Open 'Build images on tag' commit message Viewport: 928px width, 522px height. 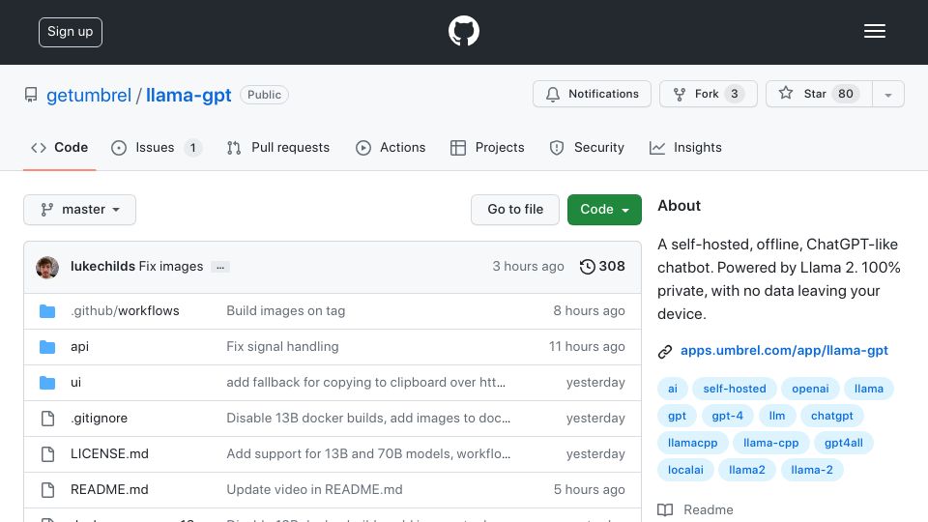click(x=286, y=310)
